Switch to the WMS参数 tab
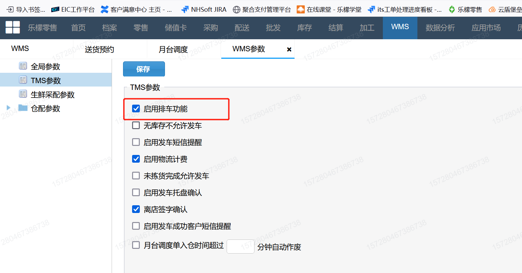Screen dimensions: 522x273 pos(249,49)
